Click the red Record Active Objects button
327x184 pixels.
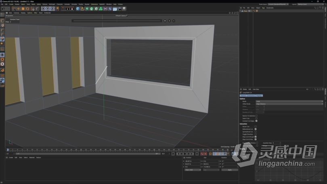[202, 154]
